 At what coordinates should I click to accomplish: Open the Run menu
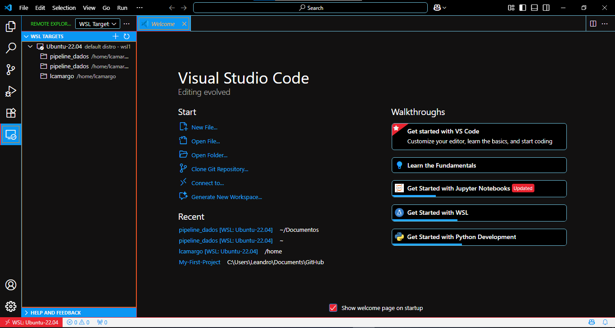tap(122, 8)
